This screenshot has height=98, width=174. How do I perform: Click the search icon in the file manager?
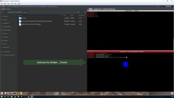click(x=78, y=12)
